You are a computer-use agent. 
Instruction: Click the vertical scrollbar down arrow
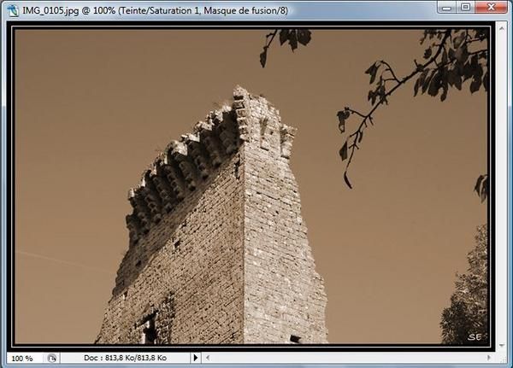point(502,346)
